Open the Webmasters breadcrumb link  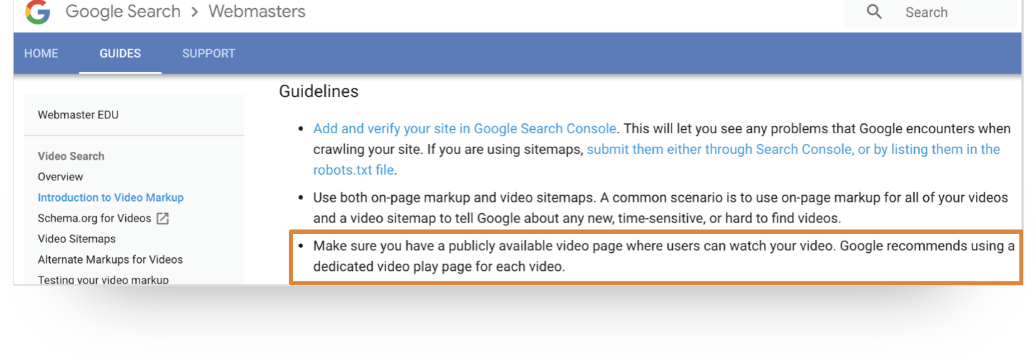(x=257, y=11)
